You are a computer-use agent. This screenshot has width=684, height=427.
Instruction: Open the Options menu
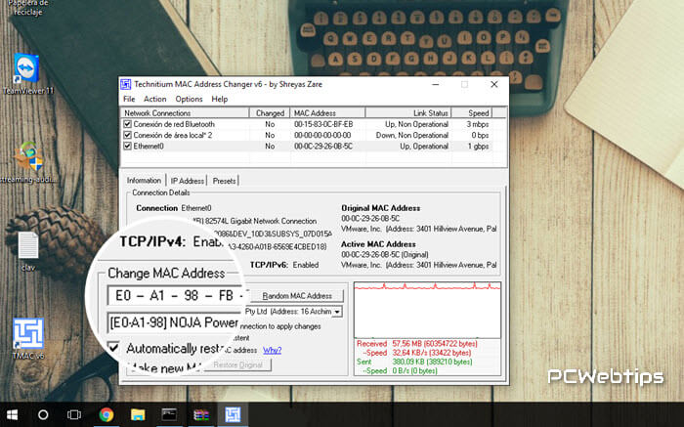pos(189,99)
